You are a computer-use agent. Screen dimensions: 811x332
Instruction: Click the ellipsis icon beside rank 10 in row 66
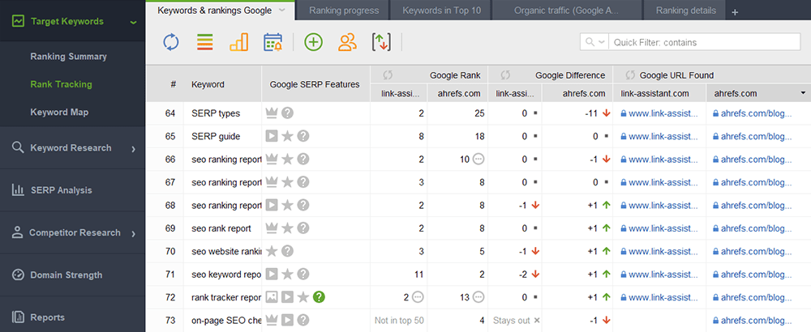(x=479, y=160)
